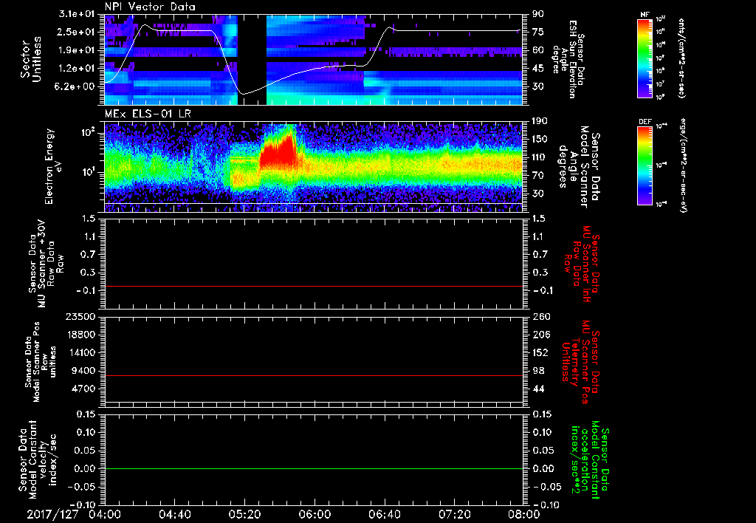Screen dimensions: 756x523
Task: Click the '23500' scanner position tick
Action: (80, 316)
